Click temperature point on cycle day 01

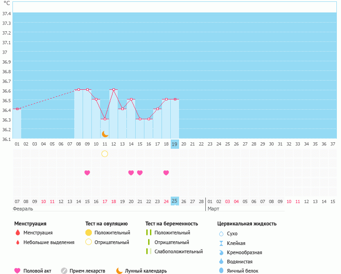tap(17, 109)
